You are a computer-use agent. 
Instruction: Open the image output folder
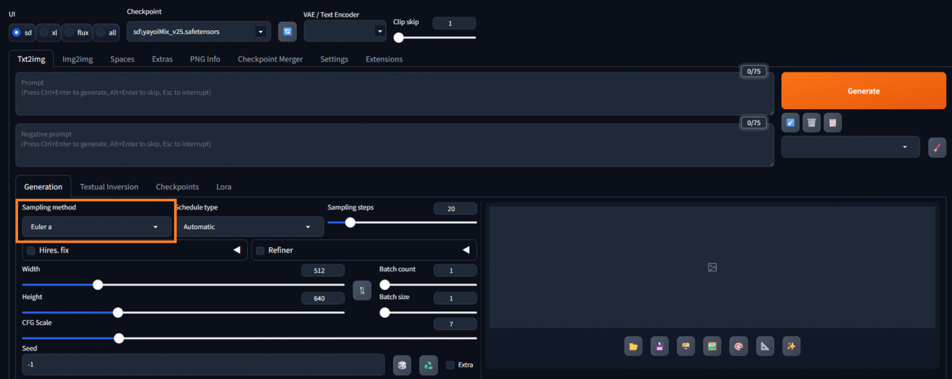tap(633, 346)
